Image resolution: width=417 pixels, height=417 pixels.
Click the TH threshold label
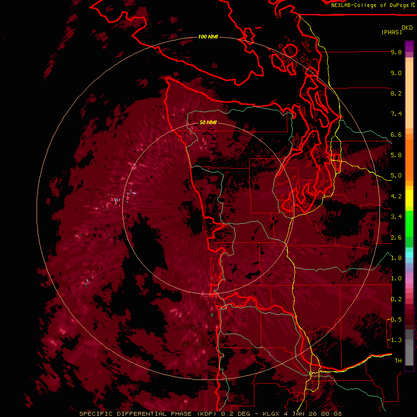398,361
